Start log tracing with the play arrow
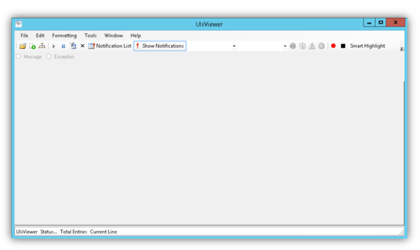 (x=54, y=46)
